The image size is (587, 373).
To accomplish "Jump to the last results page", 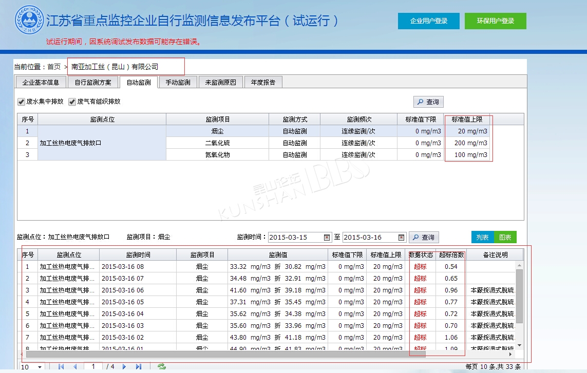I will point(138,366).
